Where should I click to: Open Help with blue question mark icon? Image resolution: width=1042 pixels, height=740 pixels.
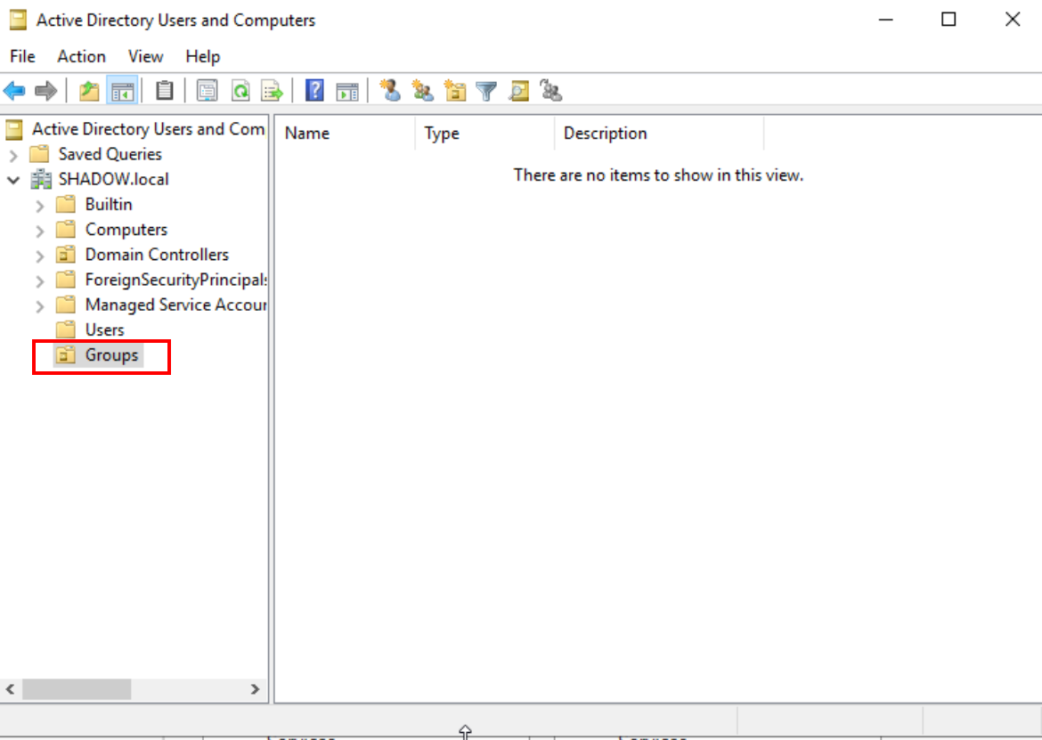(x=314, y=91)
